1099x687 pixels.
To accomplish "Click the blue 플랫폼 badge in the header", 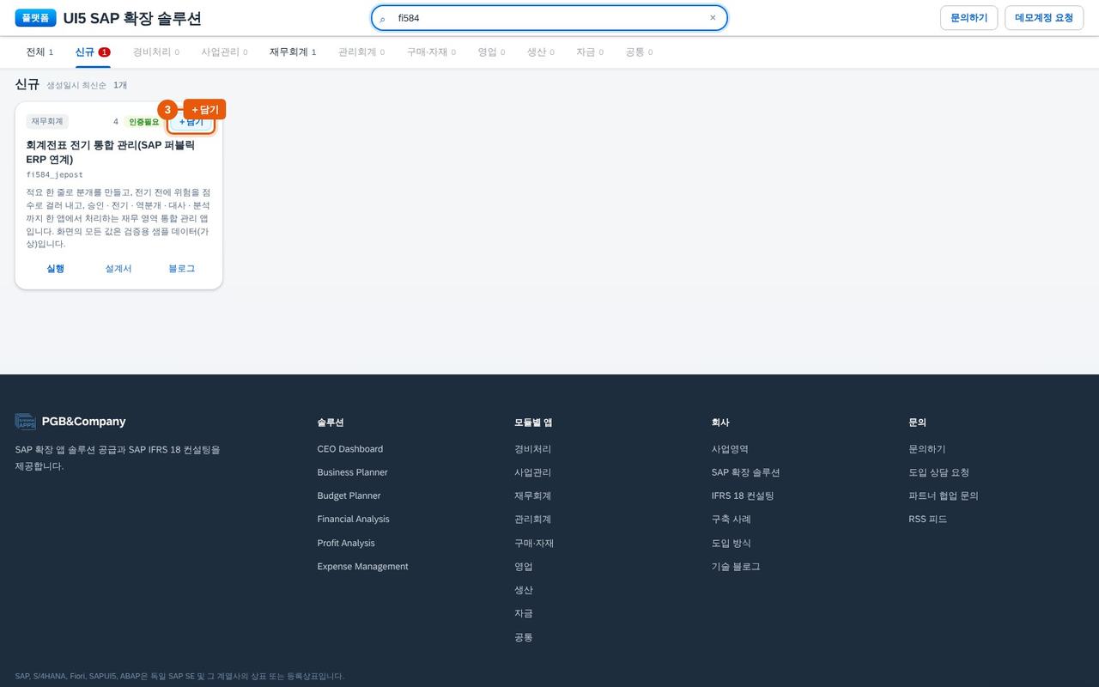I will point(35,18).
